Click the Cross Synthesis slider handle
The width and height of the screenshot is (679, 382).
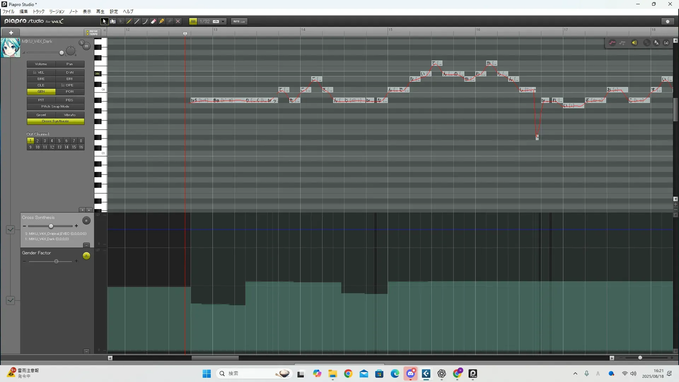click(51, 226)
